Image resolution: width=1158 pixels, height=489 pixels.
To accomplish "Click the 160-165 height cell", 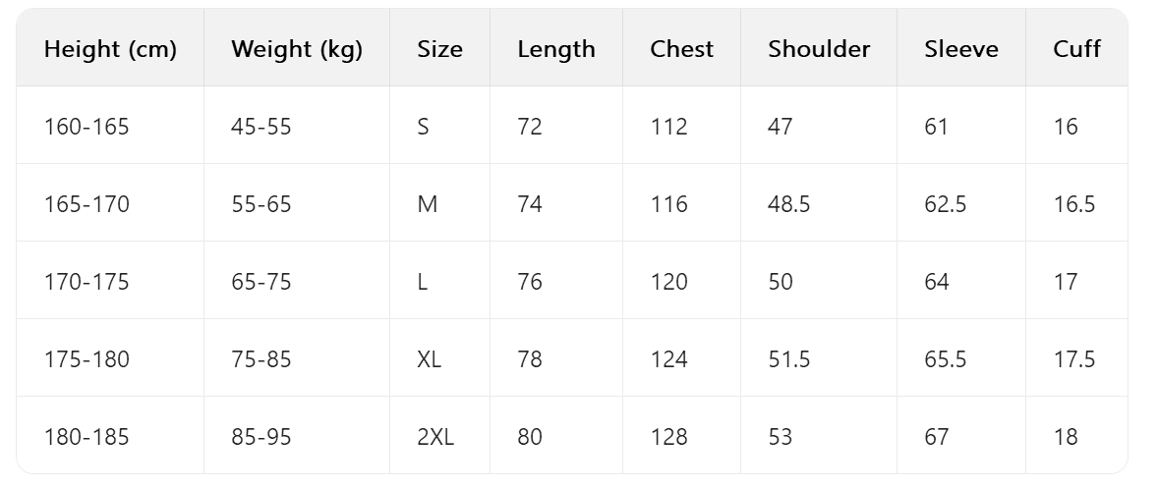I will (87, 127).
